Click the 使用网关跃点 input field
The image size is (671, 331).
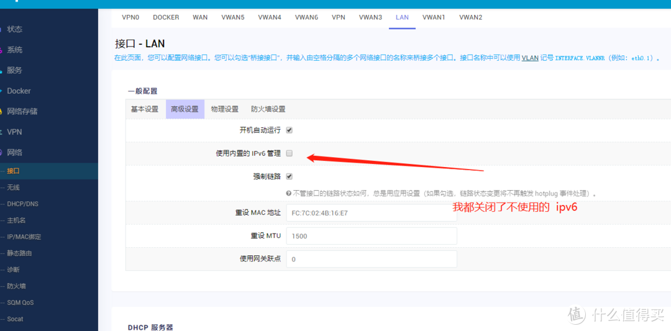click(x=372, y=259)
